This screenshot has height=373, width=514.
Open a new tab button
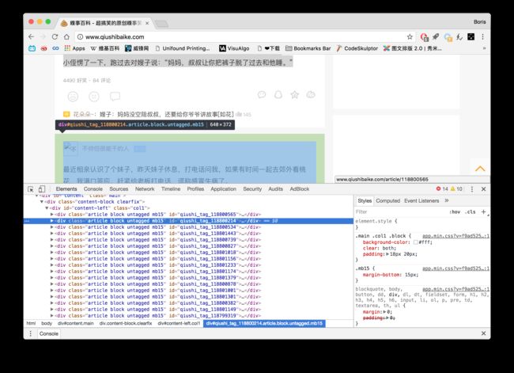click(x=161, y=23)
